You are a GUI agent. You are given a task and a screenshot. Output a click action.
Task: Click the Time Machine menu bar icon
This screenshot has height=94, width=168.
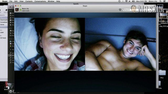click(x=119, y=1)
